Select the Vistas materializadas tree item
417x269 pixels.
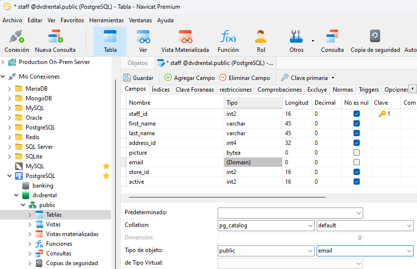72,234
